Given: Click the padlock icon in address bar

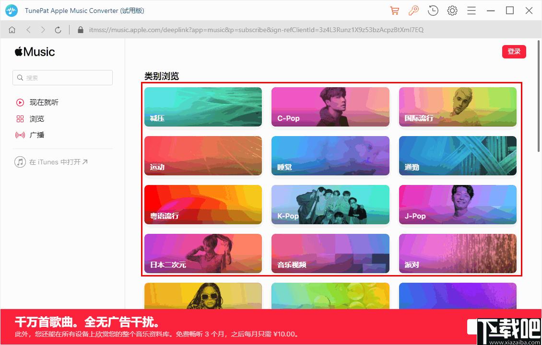Looking at the screenshot, I should [x=81, y=30].
